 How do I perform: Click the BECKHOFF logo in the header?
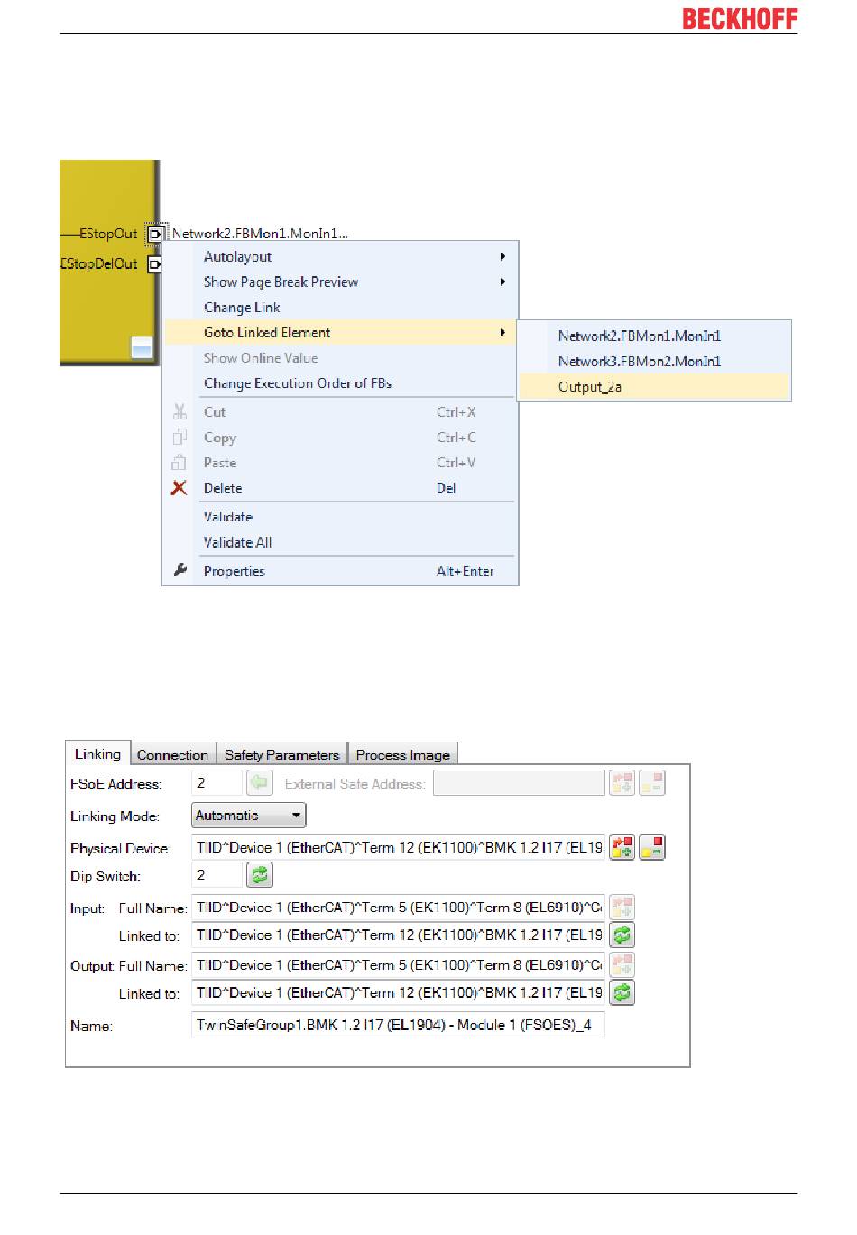740,19
